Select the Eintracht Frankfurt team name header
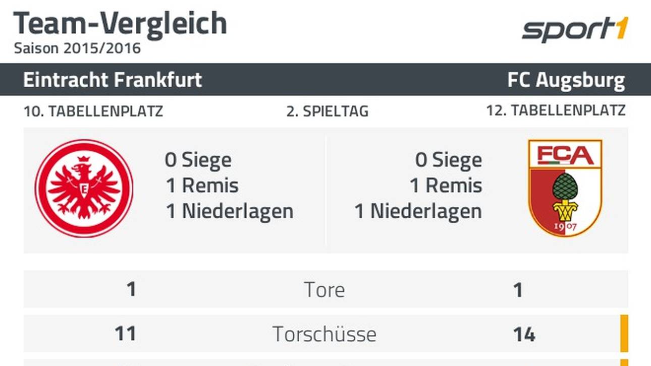The width and height of the screenshot is (651, 366). click(x=113, y=80)
